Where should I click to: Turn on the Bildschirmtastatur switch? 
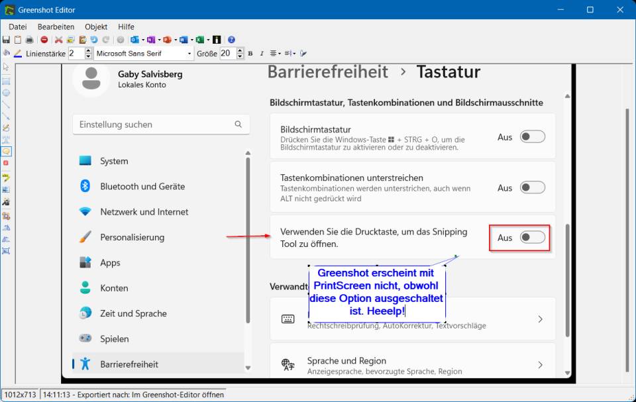pos(533,136)
